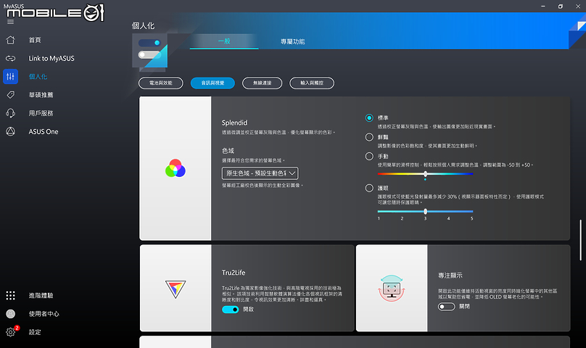
Task: Click the red notification badge on 設定
Action: point(17,328)
